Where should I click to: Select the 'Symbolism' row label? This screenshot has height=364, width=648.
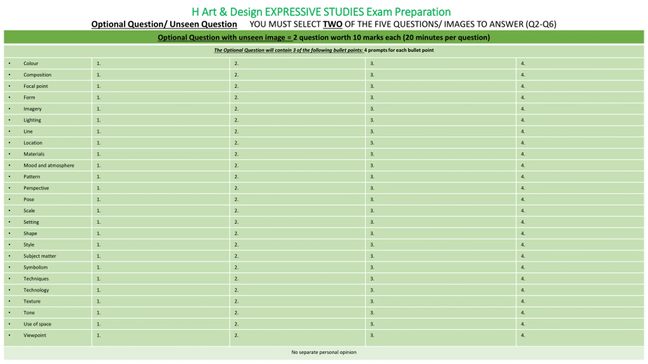[35, 267]
